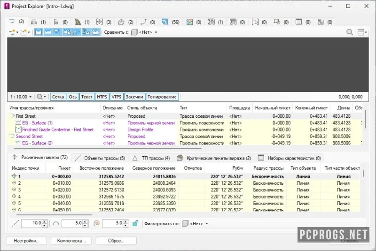Open the layout options dropdown at top right
This screenshot has width=376, height=251.
pos(362,32)
